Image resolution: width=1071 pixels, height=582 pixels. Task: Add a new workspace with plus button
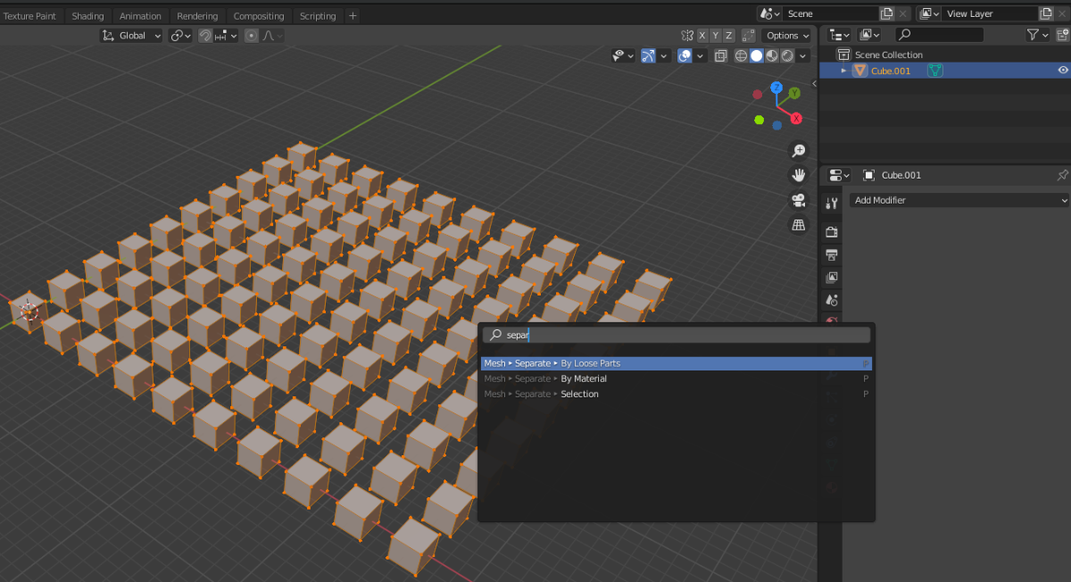pyautogui.click(x=353, y=16)
